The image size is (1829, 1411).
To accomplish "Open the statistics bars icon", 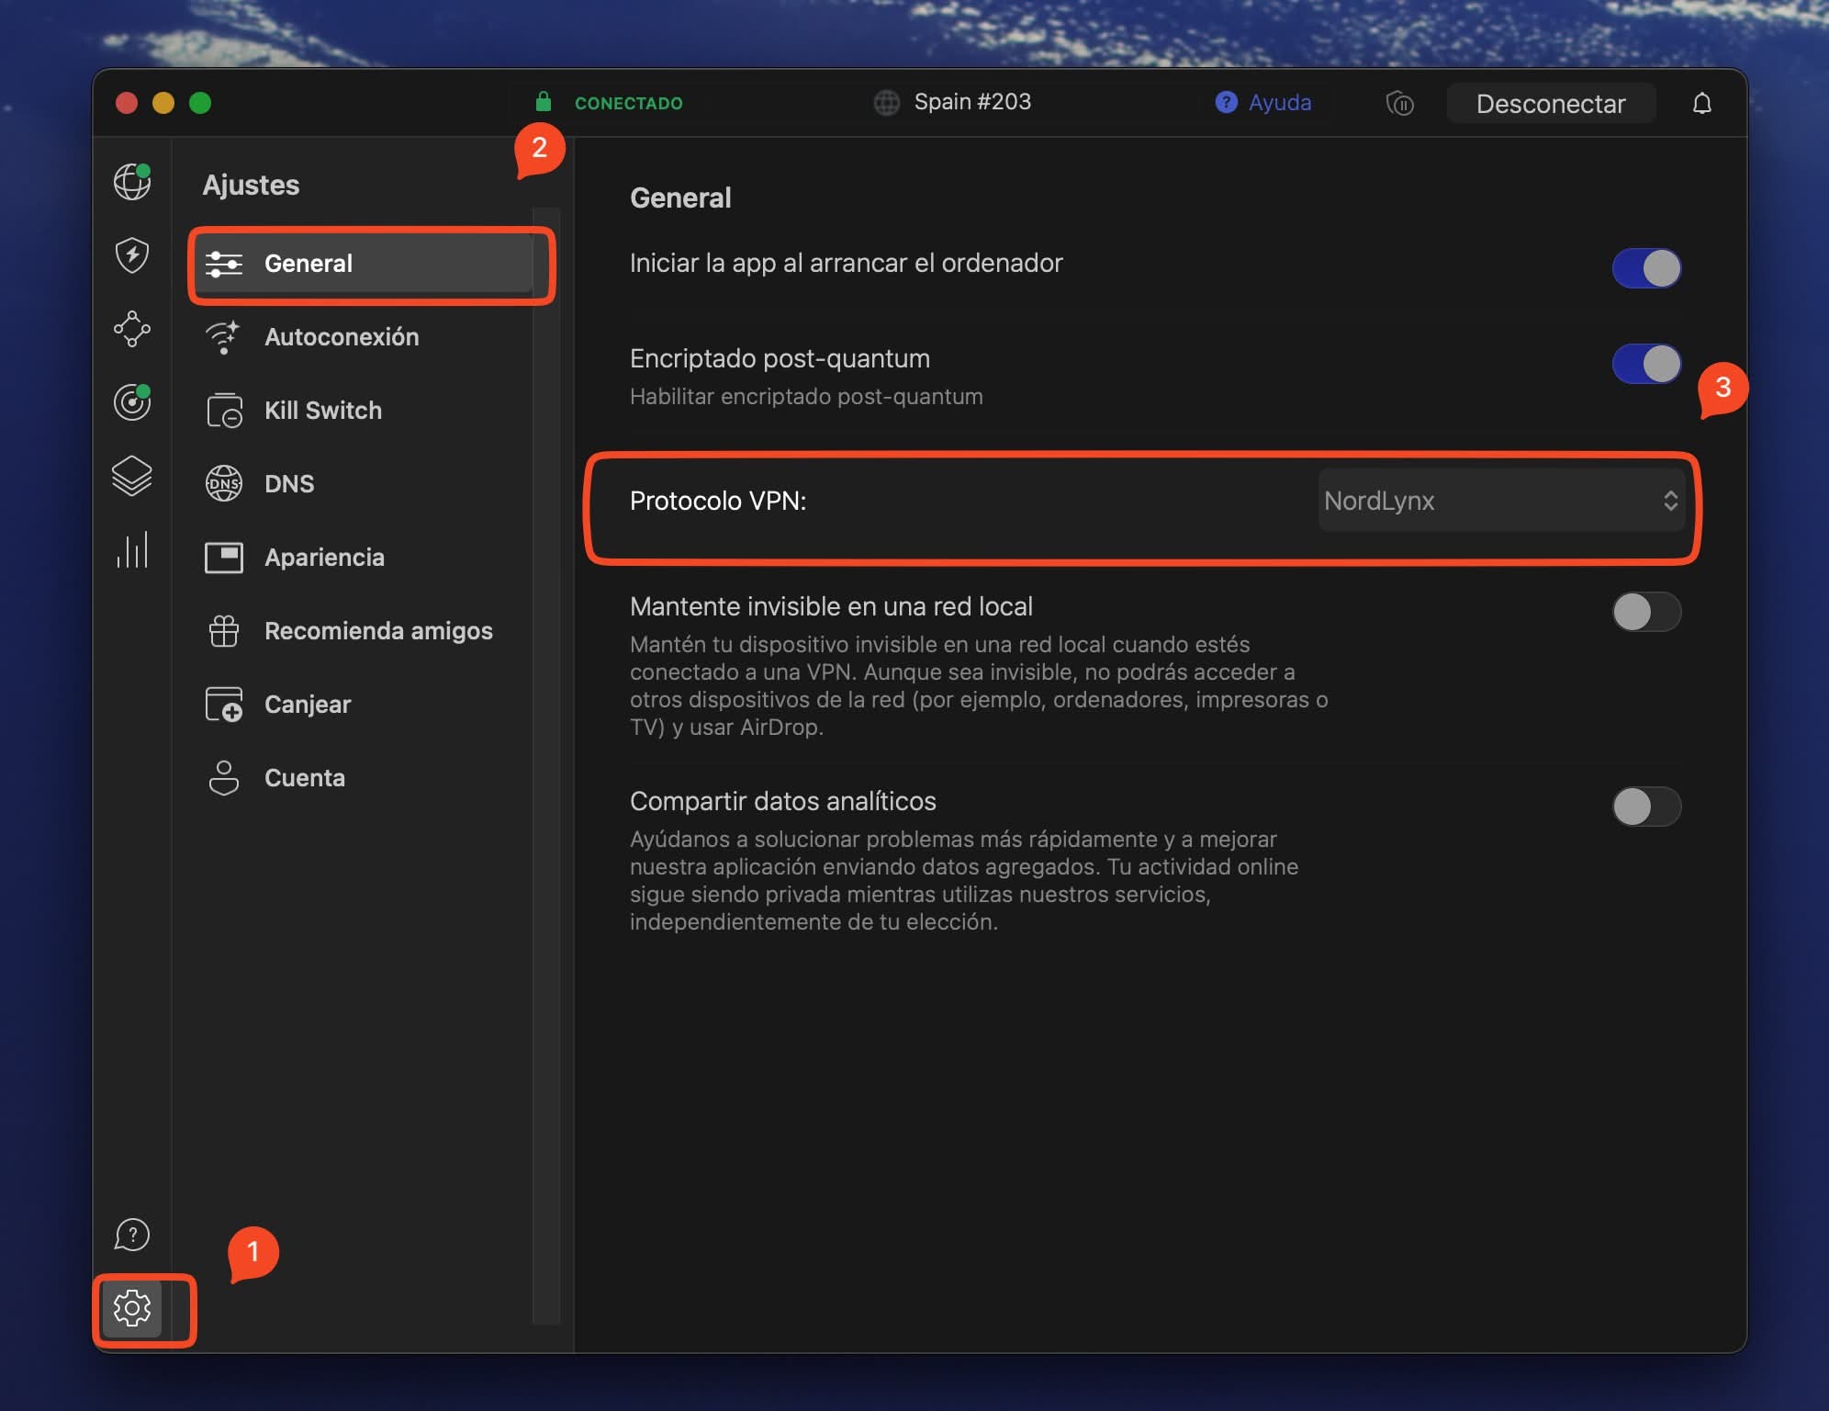I will click(x=132, y=549).
